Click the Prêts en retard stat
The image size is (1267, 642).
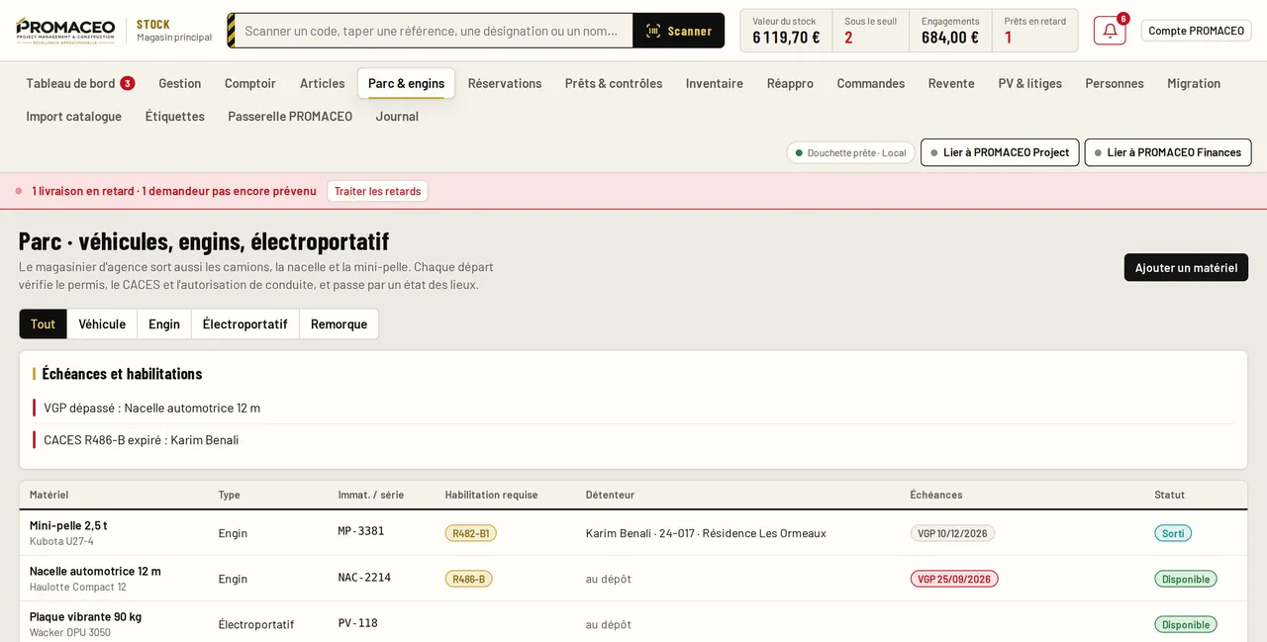point(1034,31)
